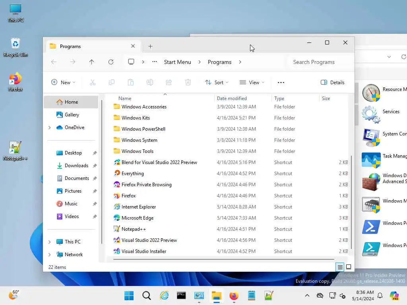Screen dimensions: 407x305
Task: Select Home in navigation pane
Action: pyautogui.click(x=71, y=102)
